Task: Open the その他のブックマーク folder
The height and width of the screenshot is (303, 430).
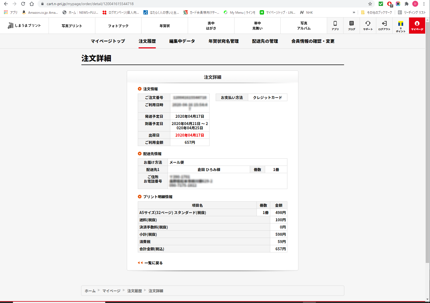Action: click(x=377, y=12)
